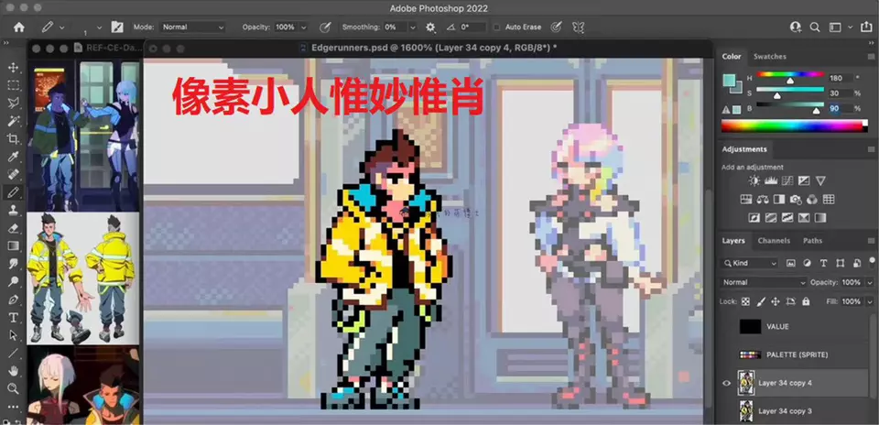Add a Brightness/Contrast adjustment
The width and height of the screenshot is (879, 425).
coord(754,180)
